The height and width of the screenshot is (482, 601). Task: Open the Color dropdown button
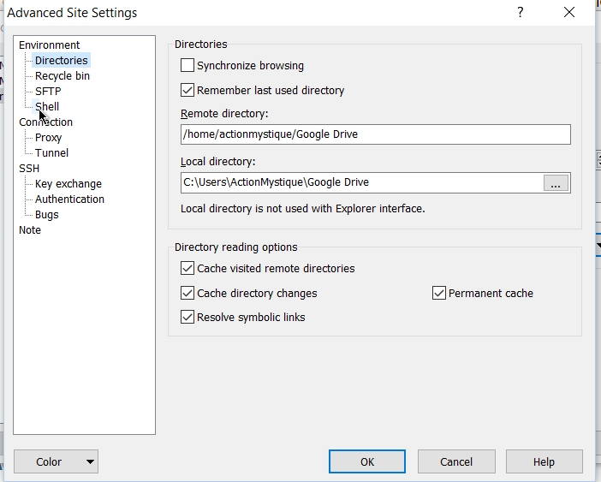tap(57, 461)
